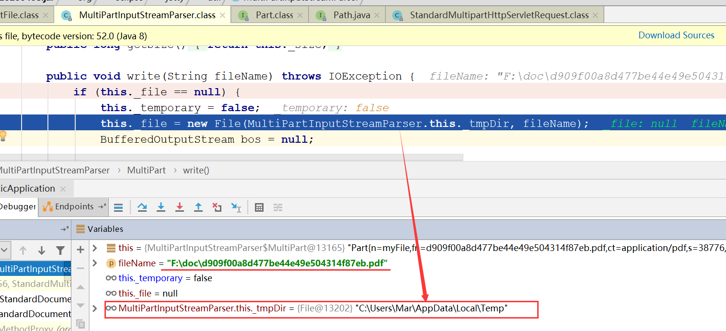The height and width of the screenshot is (331, 726).
Task: Click the Duplicate Watch copy icon
Action: [81, 324]
